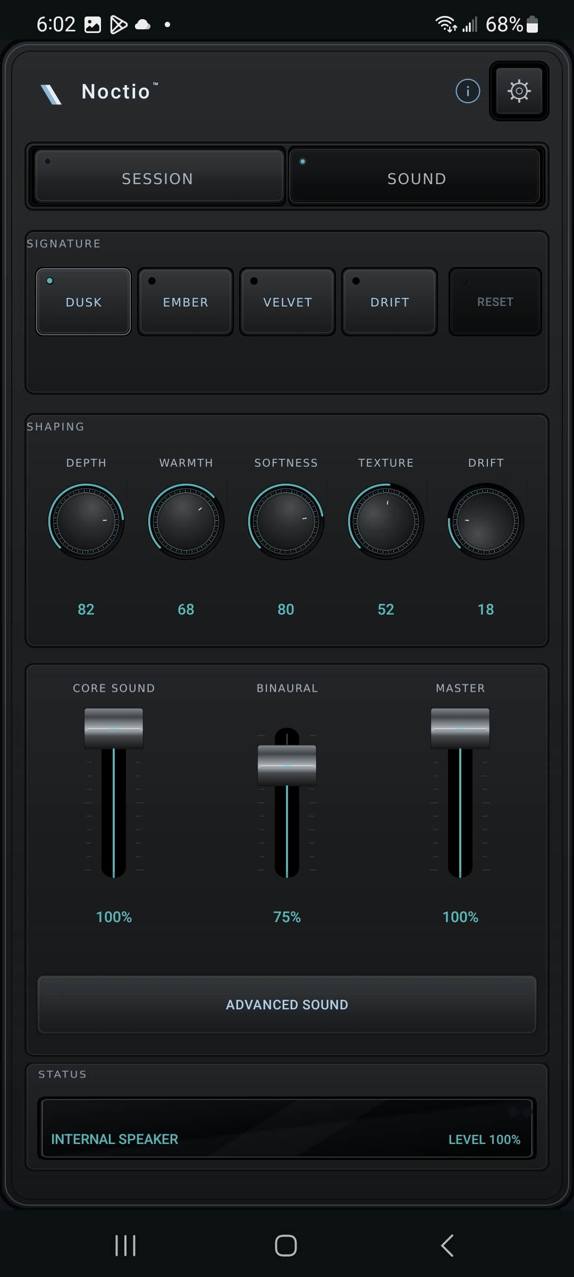The image size is (574, 1277).
Task: Click the WARMTH knob
Action: click(186, 521)
